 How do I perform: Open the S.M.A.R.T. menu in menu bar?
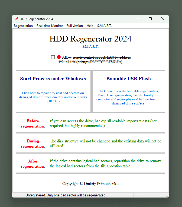(104, 26)
